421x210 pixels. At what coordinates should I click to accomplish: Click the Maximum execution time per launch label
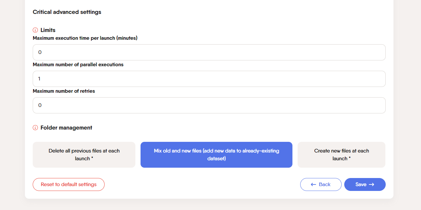point(85,38)
